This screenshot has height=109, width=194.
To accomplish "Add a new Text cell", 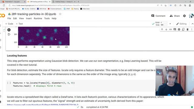I will coord(19,24).
